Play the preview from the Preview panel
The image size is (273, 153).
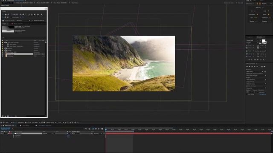pyautogui.click(x=252, y=67)
